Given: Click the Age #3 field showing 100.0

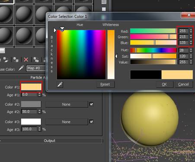Looking at the screenshot, I should pyautogui.click(x=29, y=129).
